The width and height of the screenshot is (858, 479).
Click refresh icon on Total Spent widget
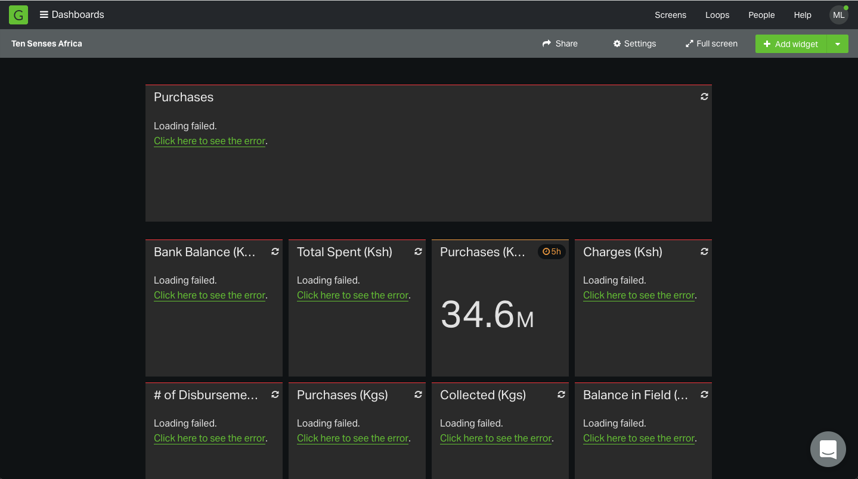click(x=418, y=251)
